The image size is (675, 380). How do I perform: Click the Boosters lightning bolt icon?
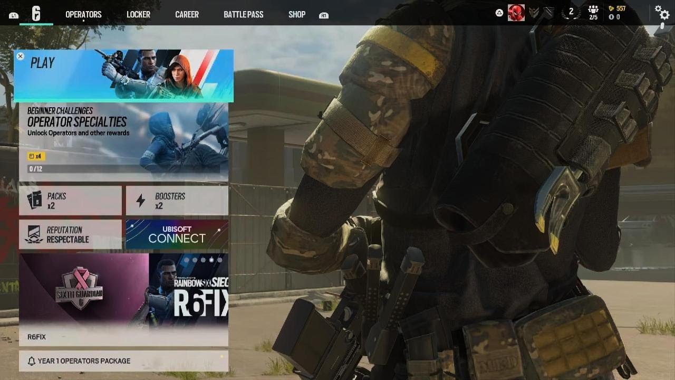coord(140,201)
